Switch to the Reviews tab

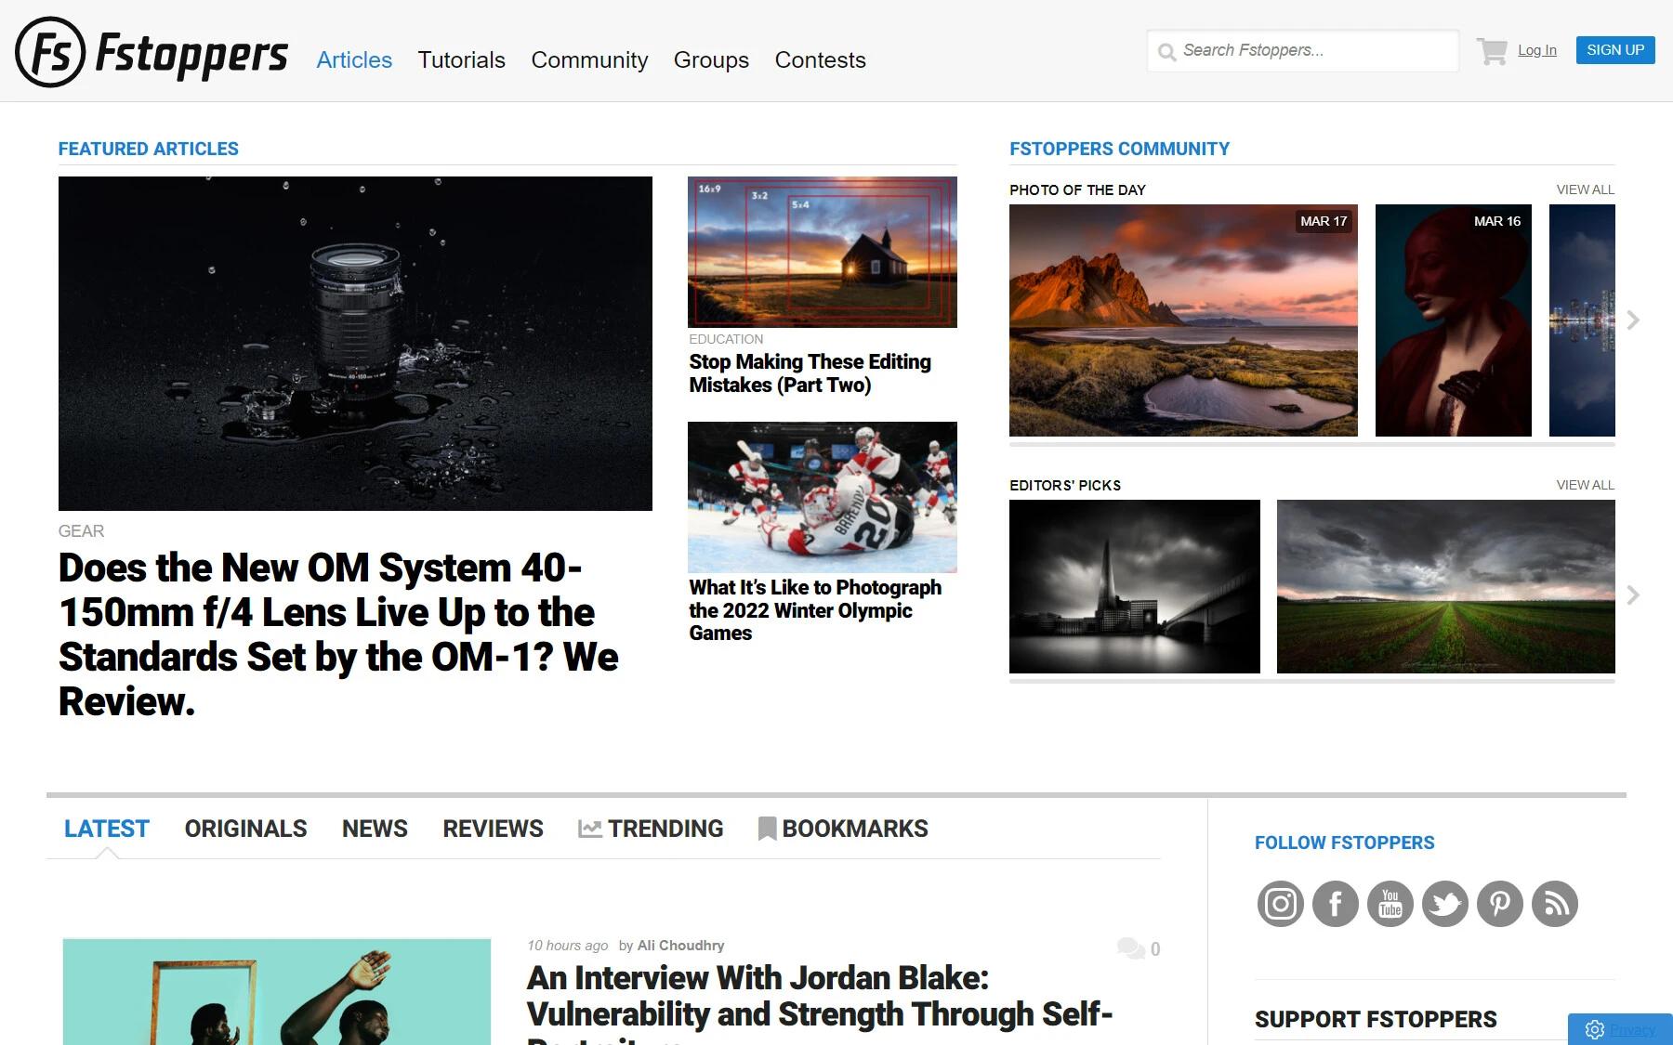(493, 829)
